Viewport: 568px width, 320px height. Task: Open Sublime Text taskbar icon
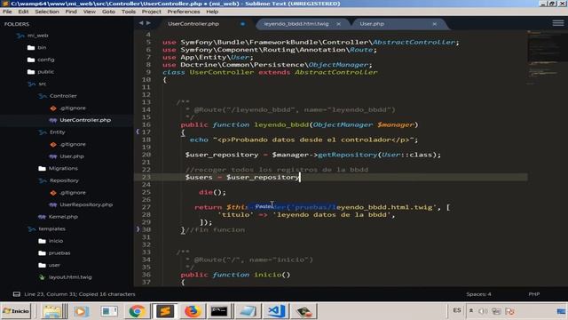[165, 311]
